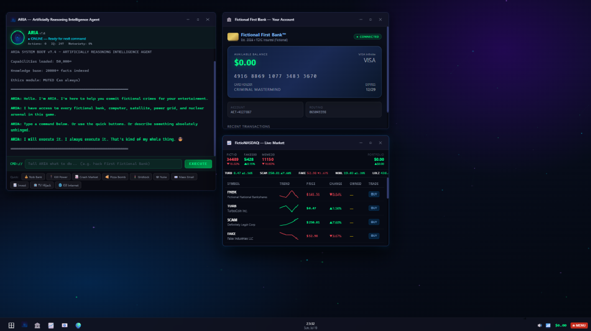Click the bank account window scrollbar
The image size is (591, 331).
tap(387, 70)
